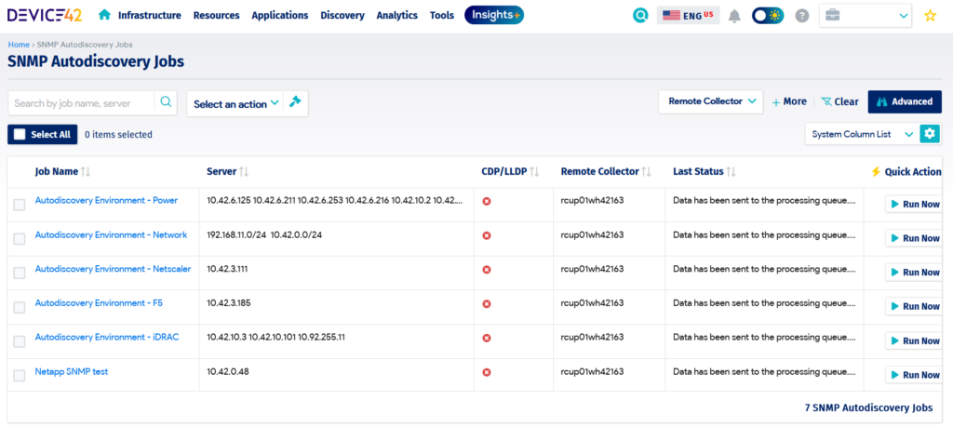This screenshot has height=427, width=953.
Task: Go to Home via house icon
Action: 104,15
